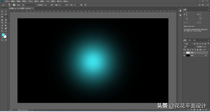Switch to the 通道 (Channels) tab
Image resolution: width=210 pixels, height=112 pixels.
(x=190, y=40)
